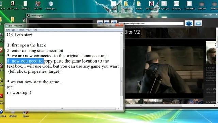Click the forward arrow in Steam Engine toolbar
This screenshot has width=218, height=123.
107,23
